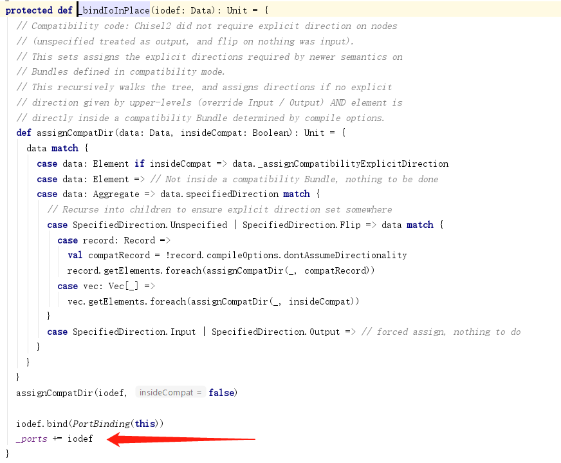Click comment 'forced assign, nothing to do'
This screenshot has height=463, width=561.
click(x=441, y=332)
